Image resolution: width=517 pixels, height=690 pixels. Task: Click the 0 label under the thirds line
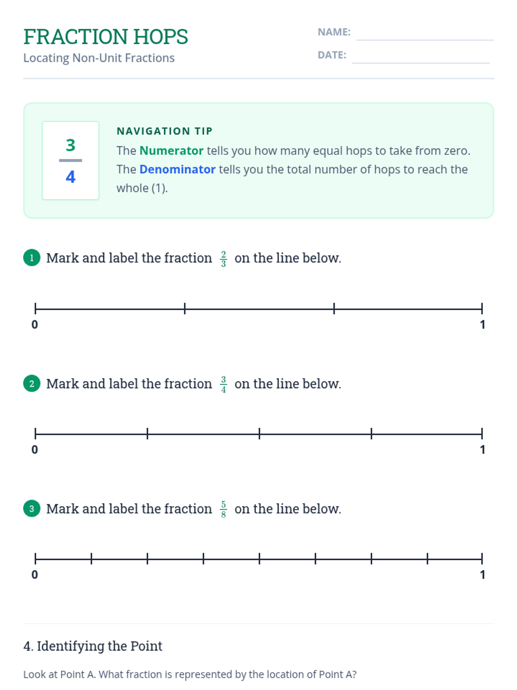click(35, 324)
